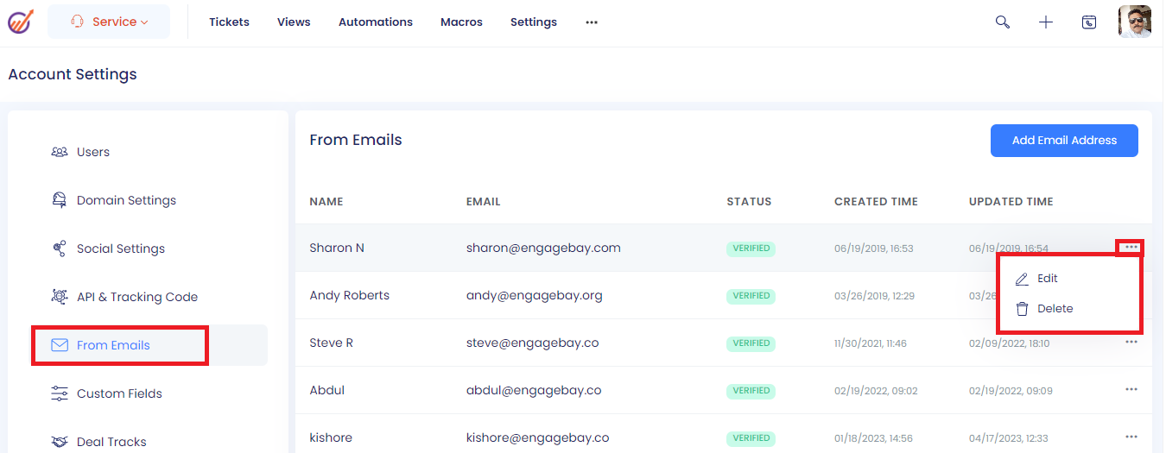Image resolution: width=1166 pixels, height=453 pixels.
Task: Click the name Andy Roberts
Action: (350, 295)
